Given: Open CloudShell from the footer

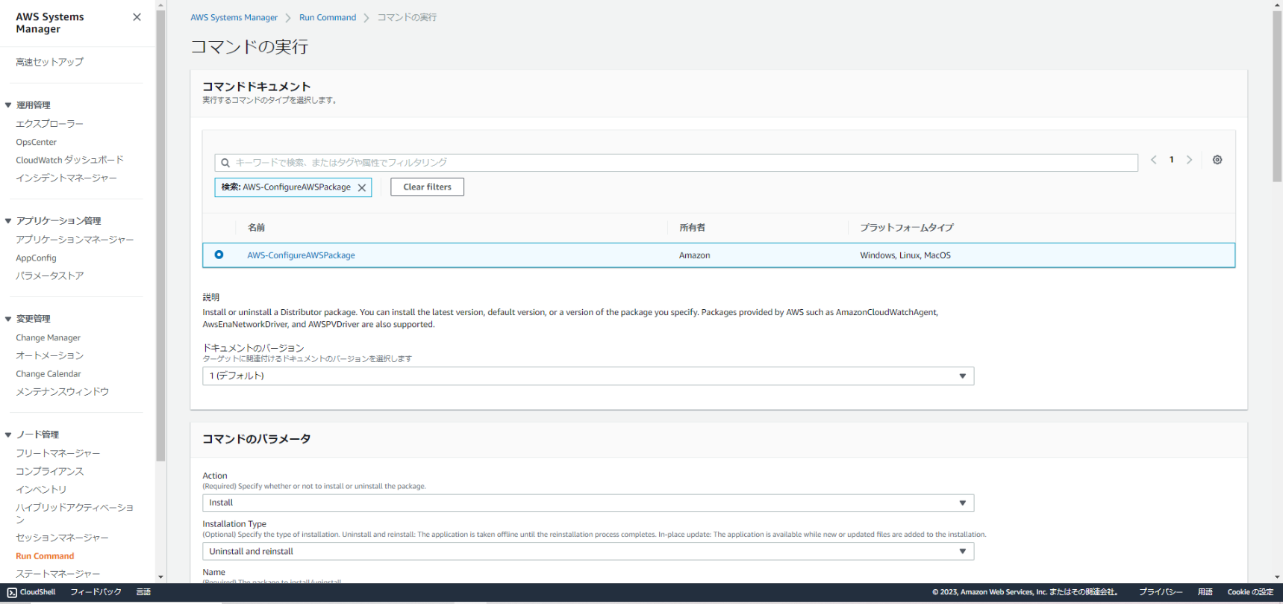Looking at the screenshot, I should 31,592.
